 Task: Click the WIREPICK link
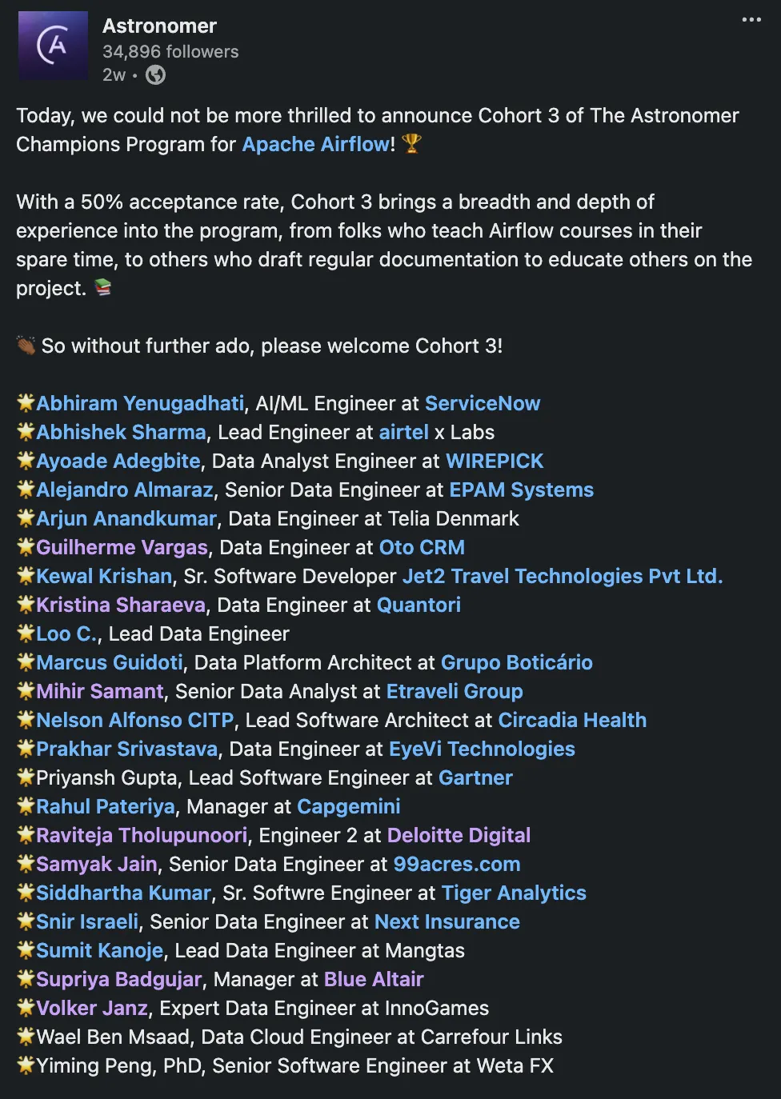[494, 461]
